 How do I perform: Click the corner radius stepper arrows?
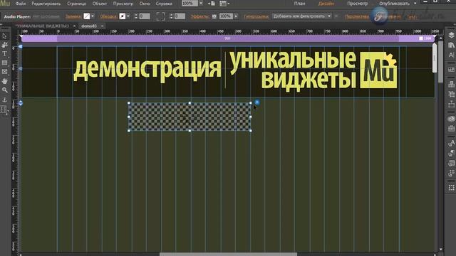point(171,16)
